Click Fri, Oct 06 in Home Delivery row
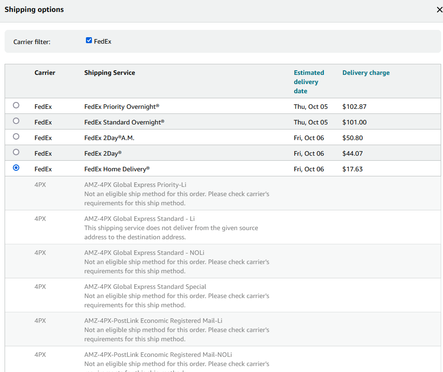443x372 pixels. click(x=309, y=169)
